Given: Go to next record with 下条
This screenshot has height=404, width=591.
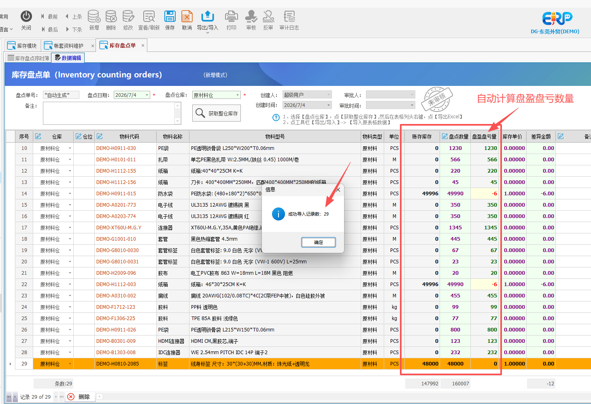Looking at the screenshot, I should click(74, 30).
